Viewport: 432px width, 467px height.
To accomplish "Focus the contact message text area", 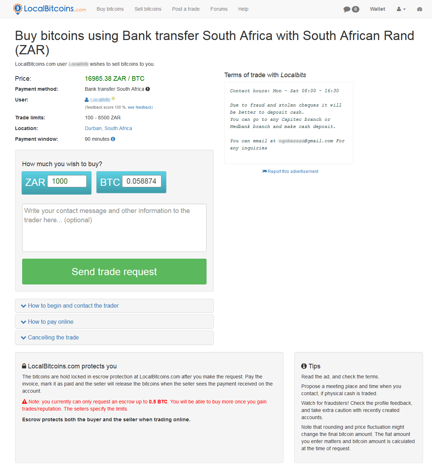I will (x=114, y=228).
